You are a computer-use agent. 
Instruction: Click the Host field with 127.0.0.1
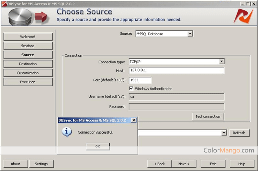(x=176, y=70)
